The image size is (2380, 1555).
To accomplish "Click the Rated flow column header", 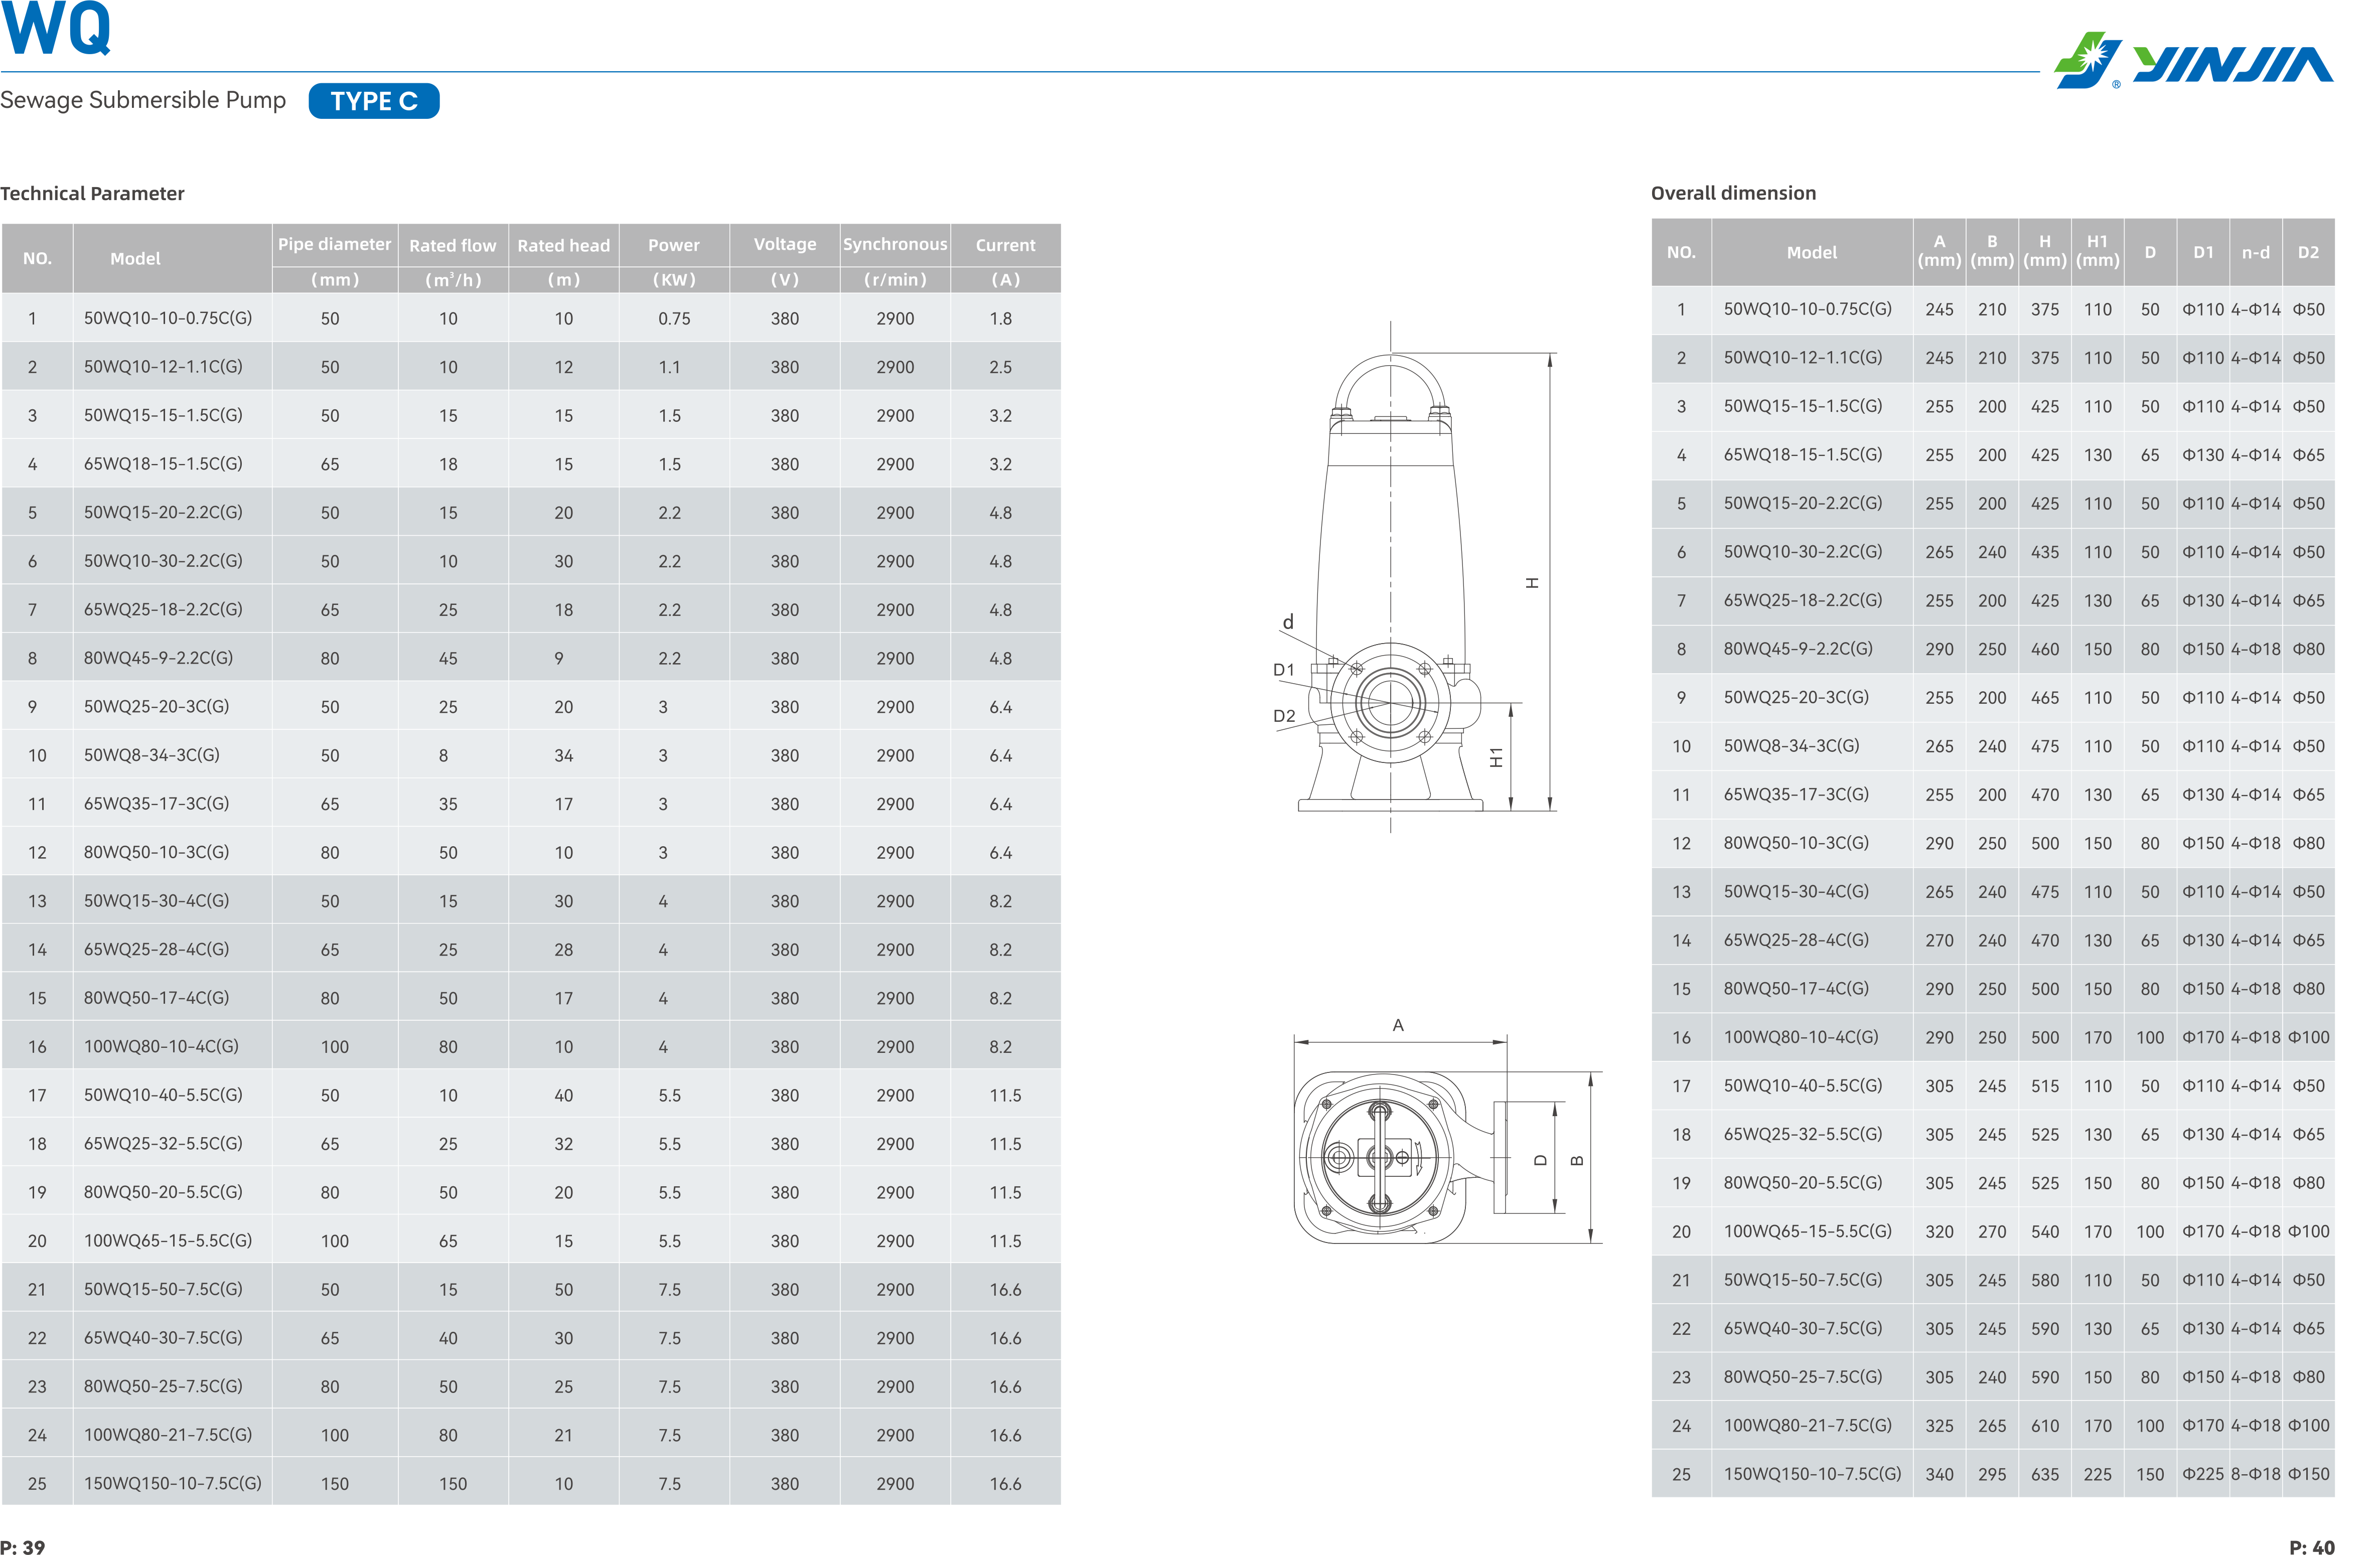I will pyautogui.click(x=452, y=245).
